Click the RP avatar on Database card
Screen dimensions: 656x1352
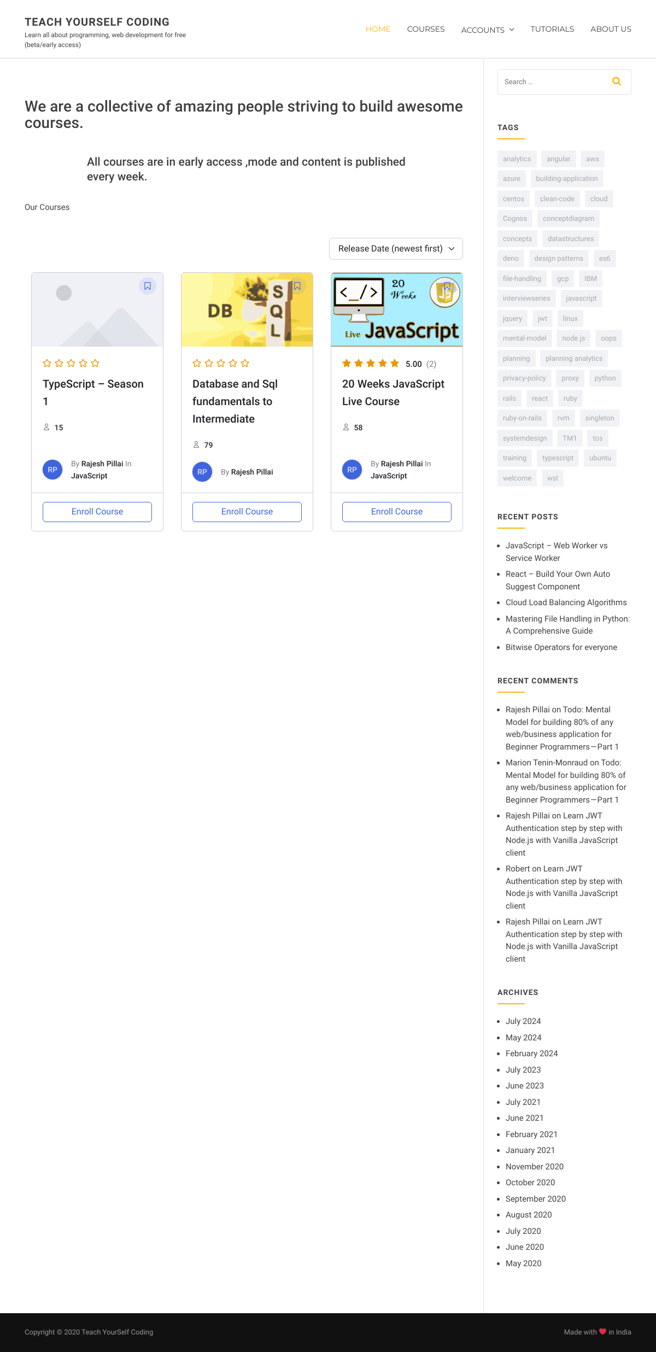[202, 472]
